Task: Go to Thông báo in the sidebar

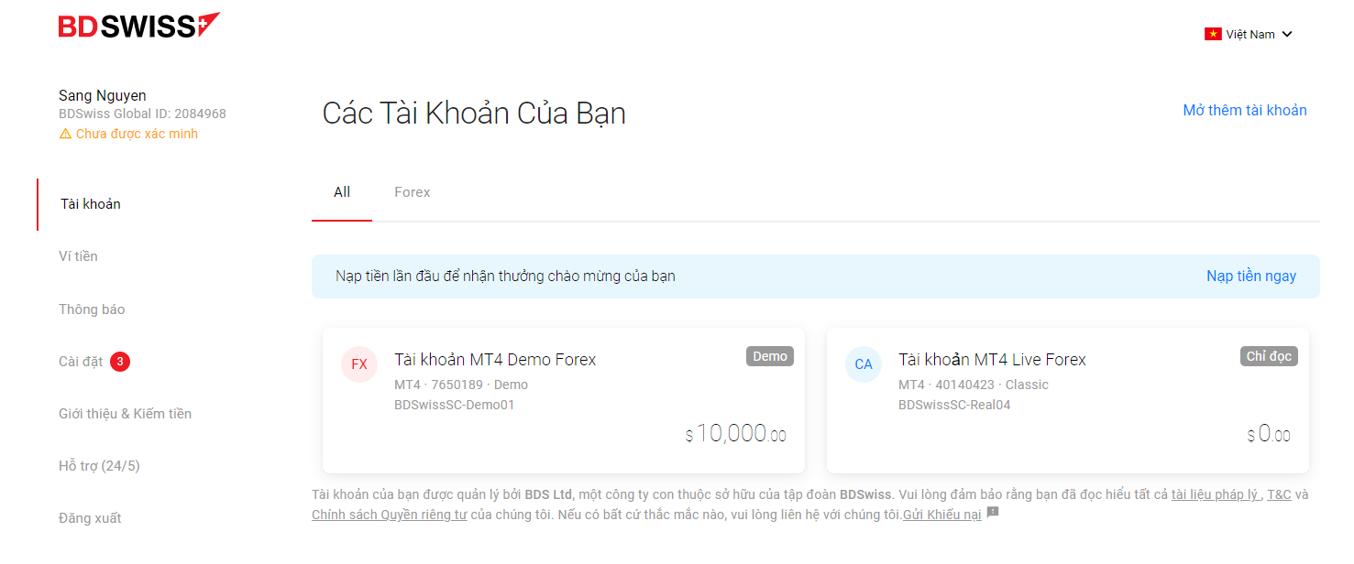Action: point(92,309)
